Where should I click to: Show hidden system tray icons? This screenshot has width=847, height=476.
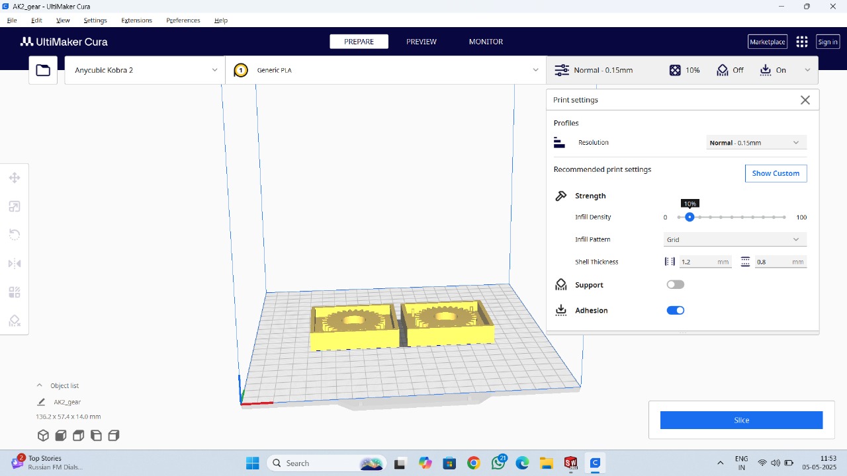click(x=720, y=463)
